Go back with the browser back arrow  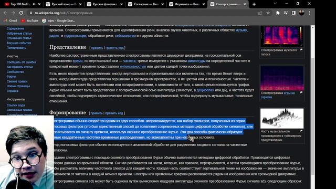tap(5, 13)
